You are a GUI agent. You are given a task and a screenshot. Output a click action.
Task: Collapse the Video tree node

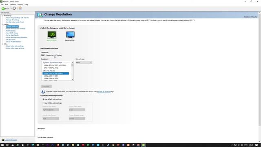coord(2,44)
